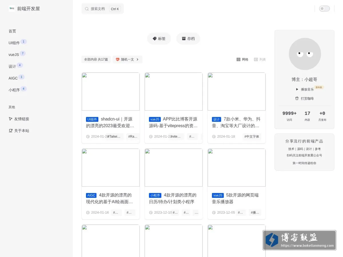Open the 7款小米、华为 article thumbnail

point(236,92)
